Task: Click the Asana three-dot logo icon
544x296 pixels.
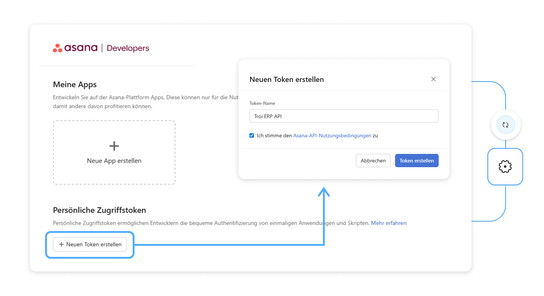Action: (58, 48)
